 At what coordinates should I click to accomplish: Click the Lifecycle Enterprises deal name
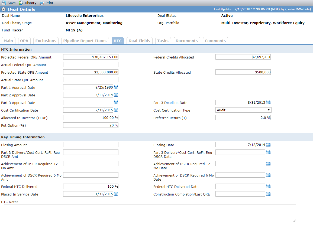tap(85, 15)
